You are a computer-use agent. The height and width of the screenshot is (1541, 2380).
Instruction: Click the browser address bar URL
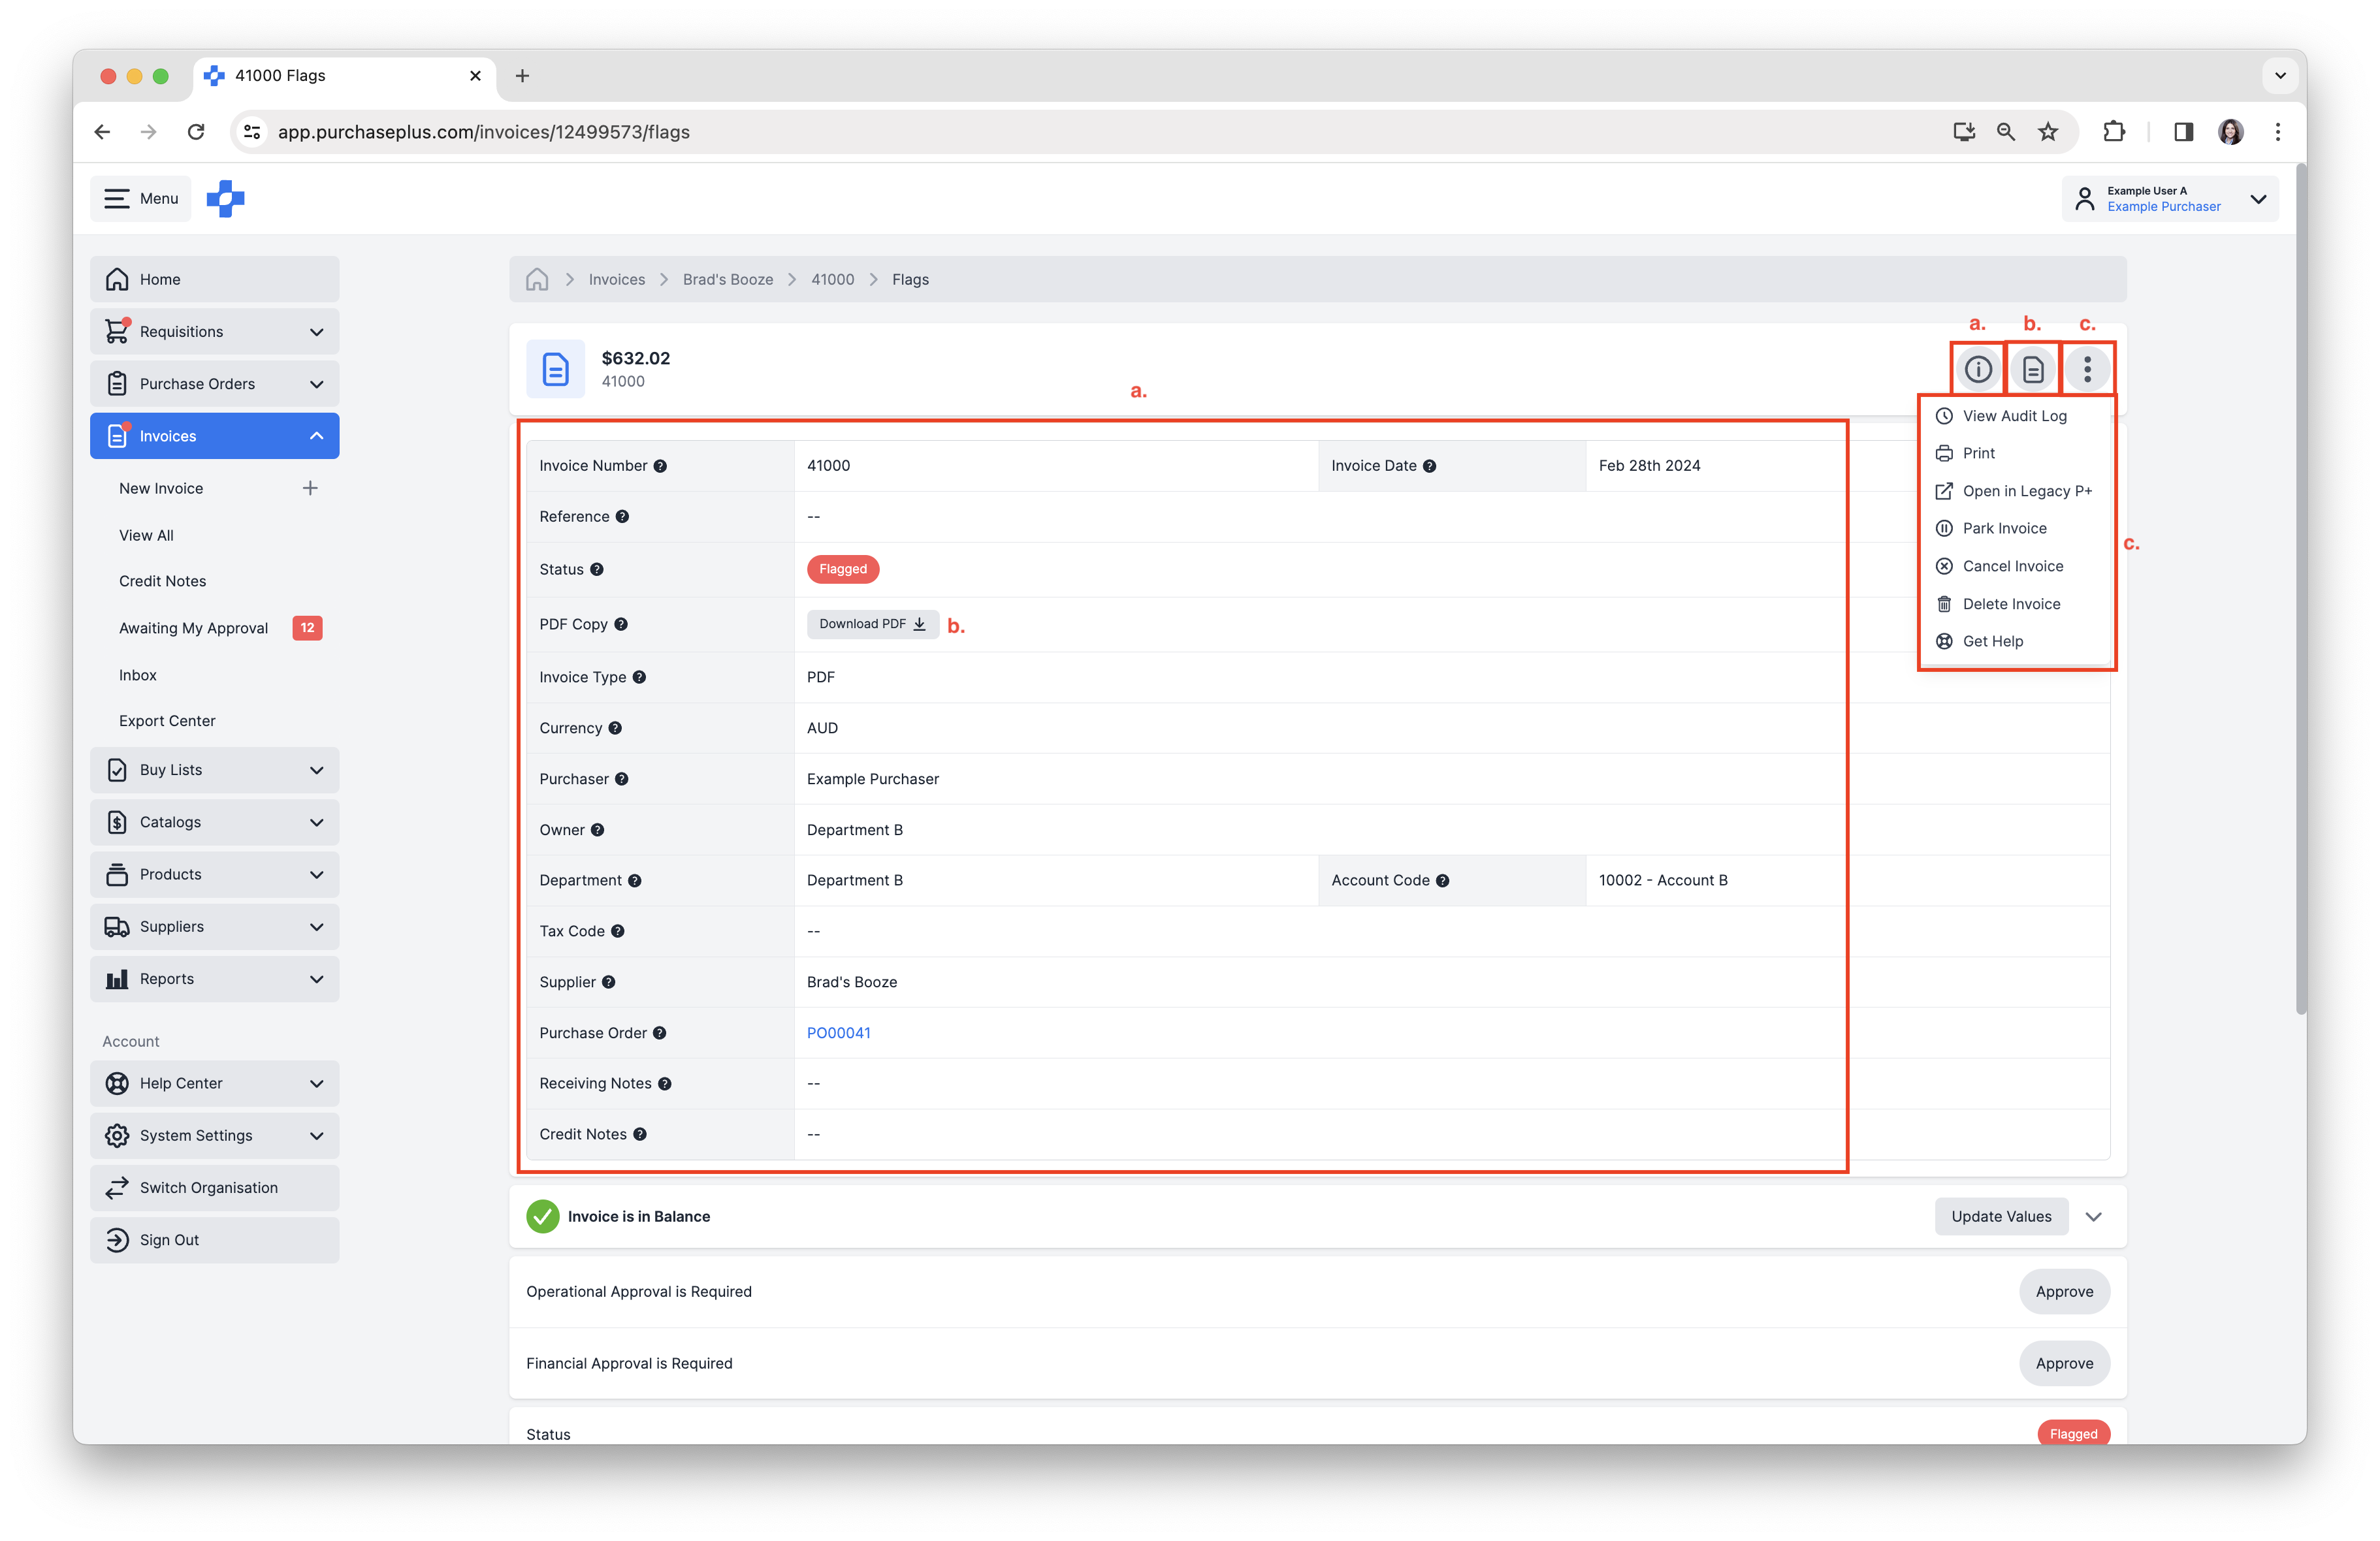point(484,132)
